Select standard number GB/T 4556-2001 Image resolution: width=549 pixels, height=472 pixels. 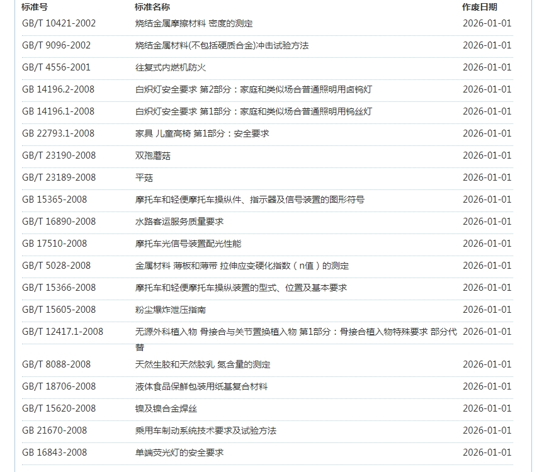click(x=56, y=67)
